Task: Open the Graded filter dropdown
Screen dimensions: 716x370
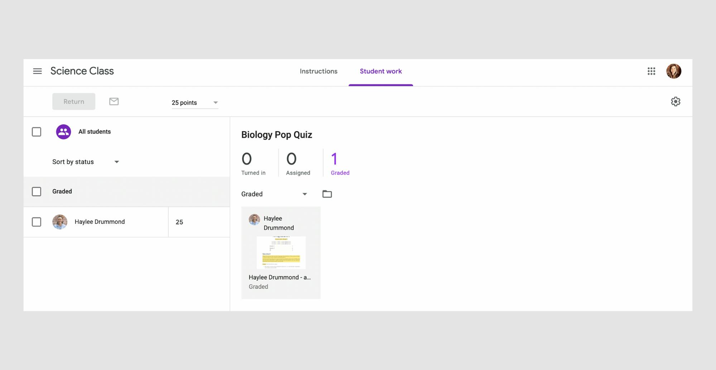Action: (274, 194)
